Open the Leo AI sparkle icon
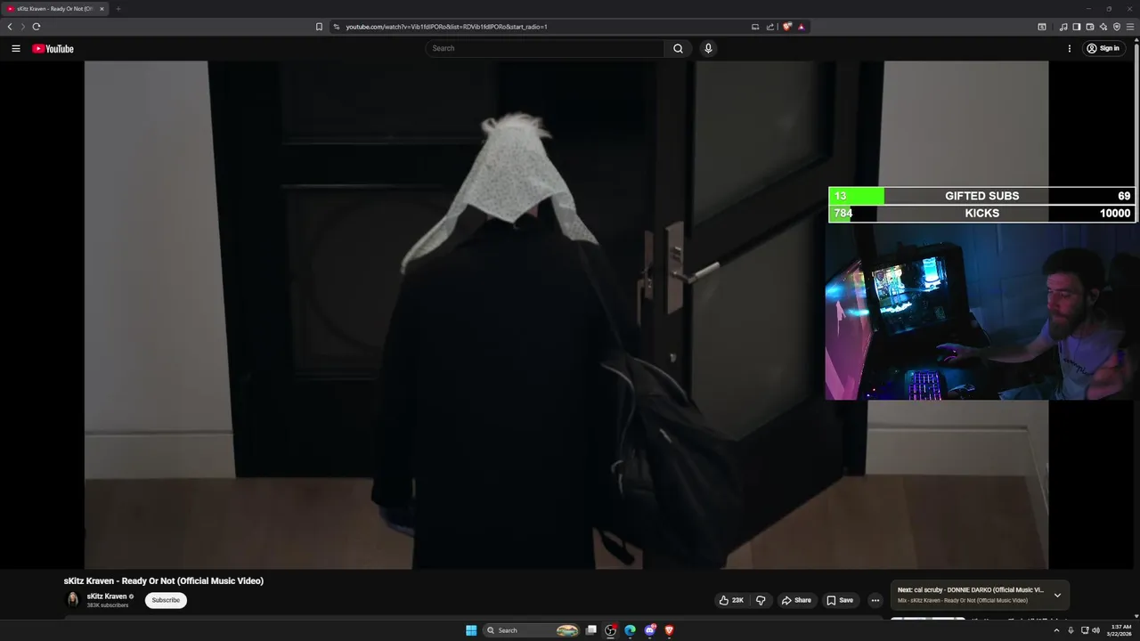This screenshot has width=1140, height=641. click(x=1103, y=27)
